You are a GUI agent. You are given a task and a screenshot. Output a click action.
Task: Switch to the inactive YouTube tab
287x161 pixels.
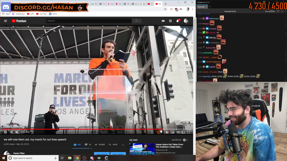click(x=150, y=4)
